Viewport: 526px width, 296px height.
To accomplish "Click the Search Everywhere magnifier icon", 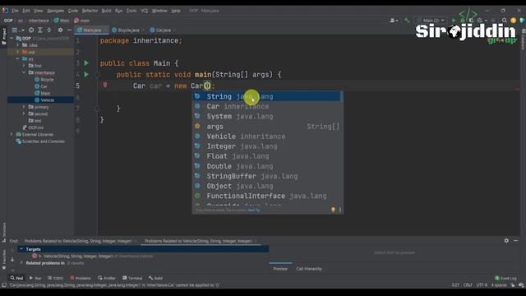I will [504, 21].
